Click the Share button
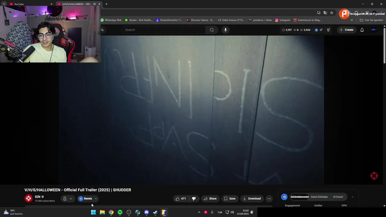The height and width of the screenshot is (217, 386). click(x=210, y=199)
